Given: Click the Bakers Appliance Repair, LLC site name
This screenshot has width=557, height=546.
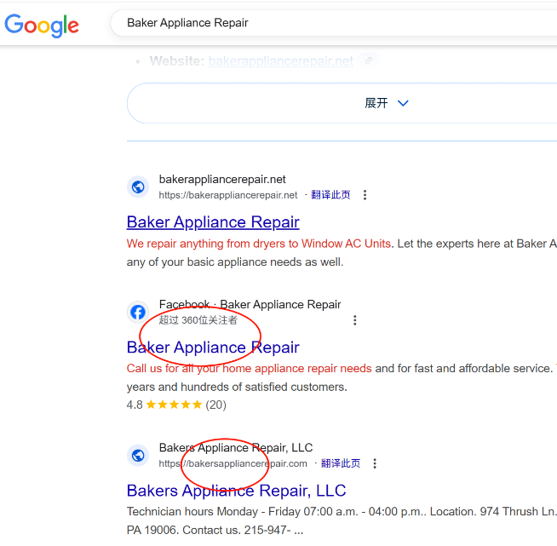Looking at the screenshot, I should 236,447.
